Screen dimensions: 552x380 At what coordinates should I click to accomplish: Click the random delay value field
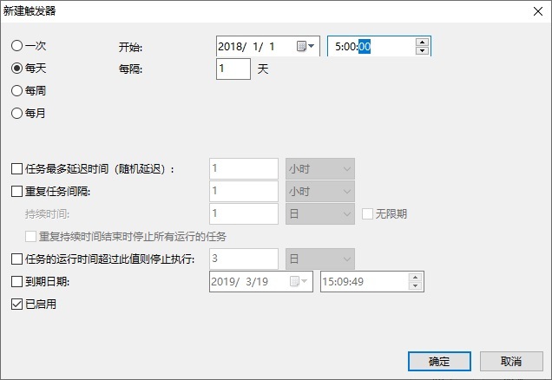(x=244, y=169)
